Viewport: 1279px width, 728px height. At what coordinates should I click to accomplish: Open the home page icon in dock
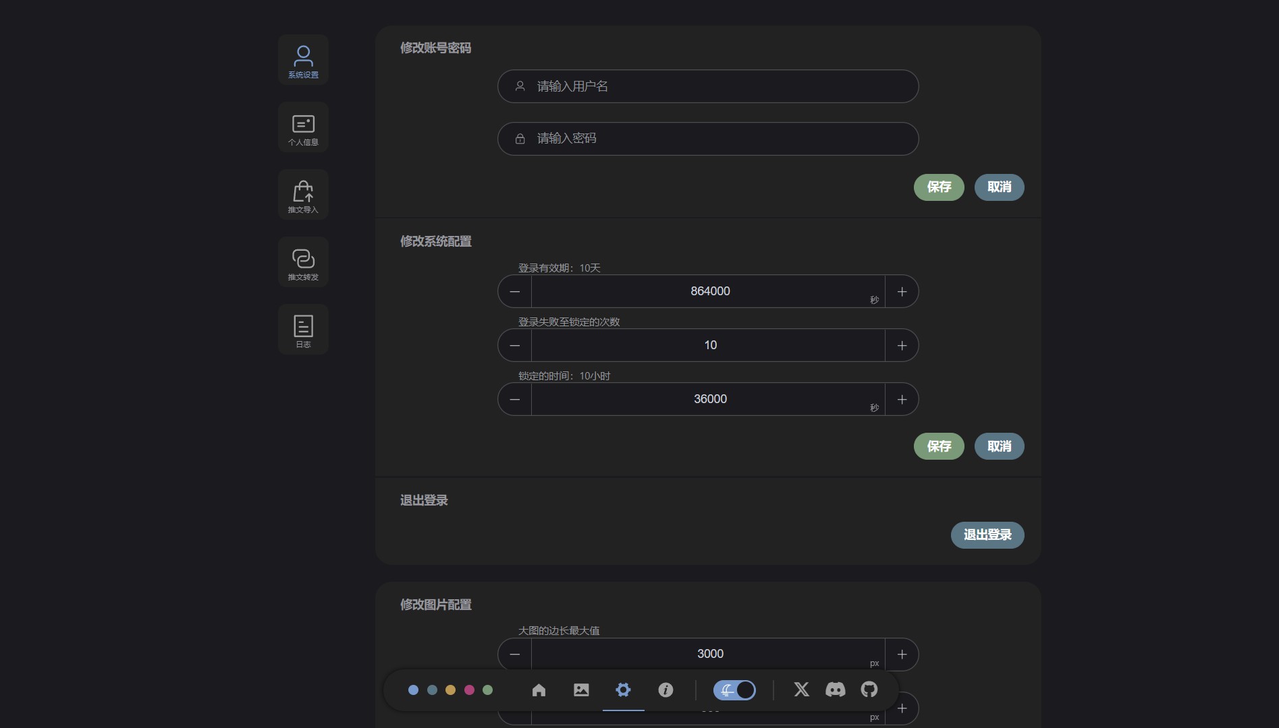[x=539, y=690]
